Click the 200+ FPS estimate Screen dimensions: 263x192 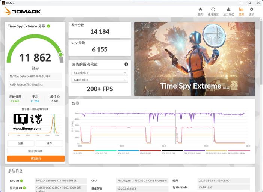pos(100,89)
